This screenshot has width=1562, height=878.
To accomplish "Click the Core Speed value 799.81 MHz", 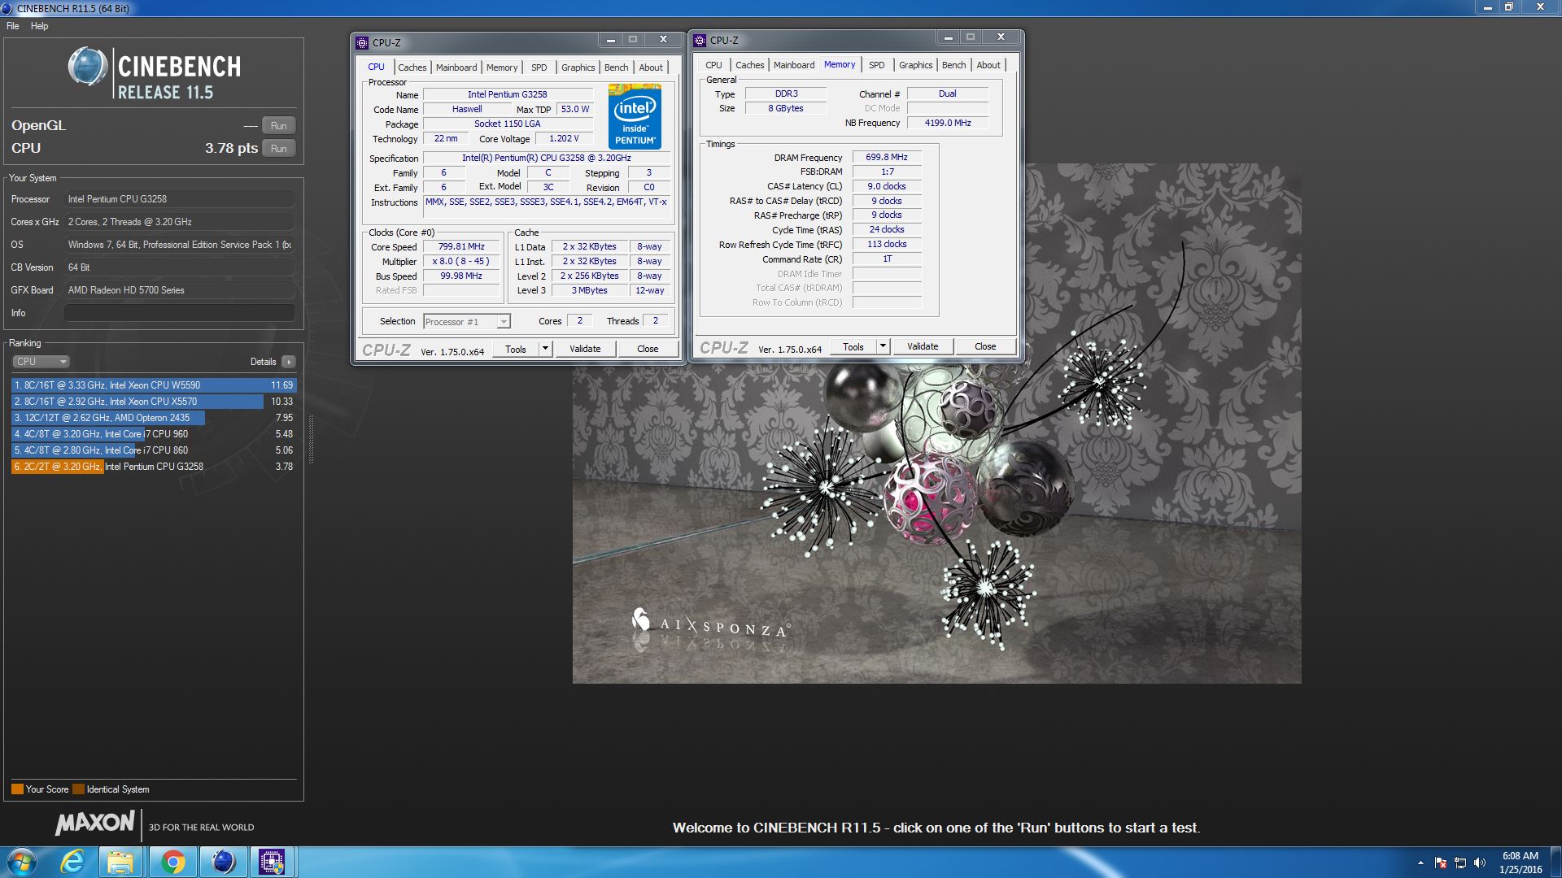I will point(461,247).
